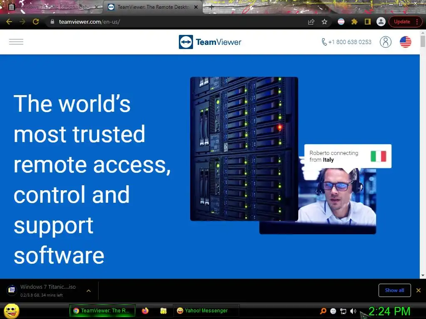This screenshot has width=426, height=319.
Task: Open the round striped extension icon
Action: [x=341, y=22]
